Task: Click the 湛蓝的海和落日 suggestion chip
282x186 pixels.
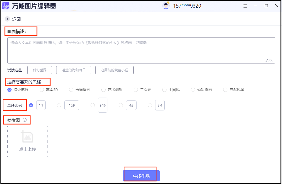Action: 74,70
